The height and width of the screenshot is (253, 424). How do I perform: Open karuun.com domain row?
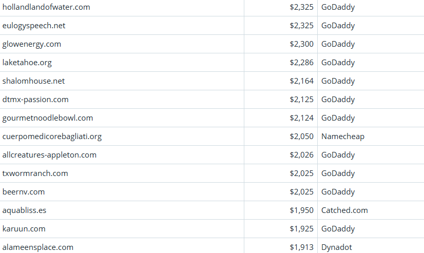point(24,229)
